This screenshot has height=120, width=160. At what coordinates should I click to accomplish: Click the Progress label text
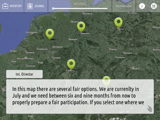[80, 4]
